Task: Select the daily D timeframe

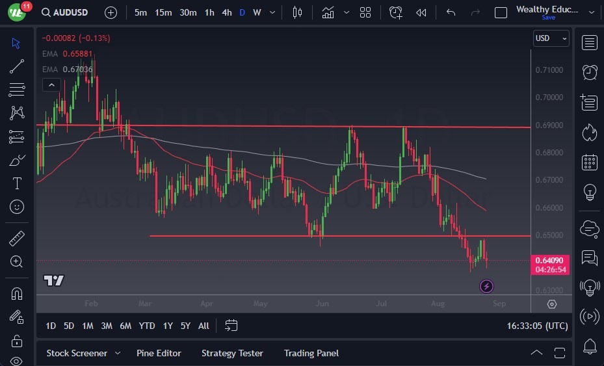Action: coord(243,13)
